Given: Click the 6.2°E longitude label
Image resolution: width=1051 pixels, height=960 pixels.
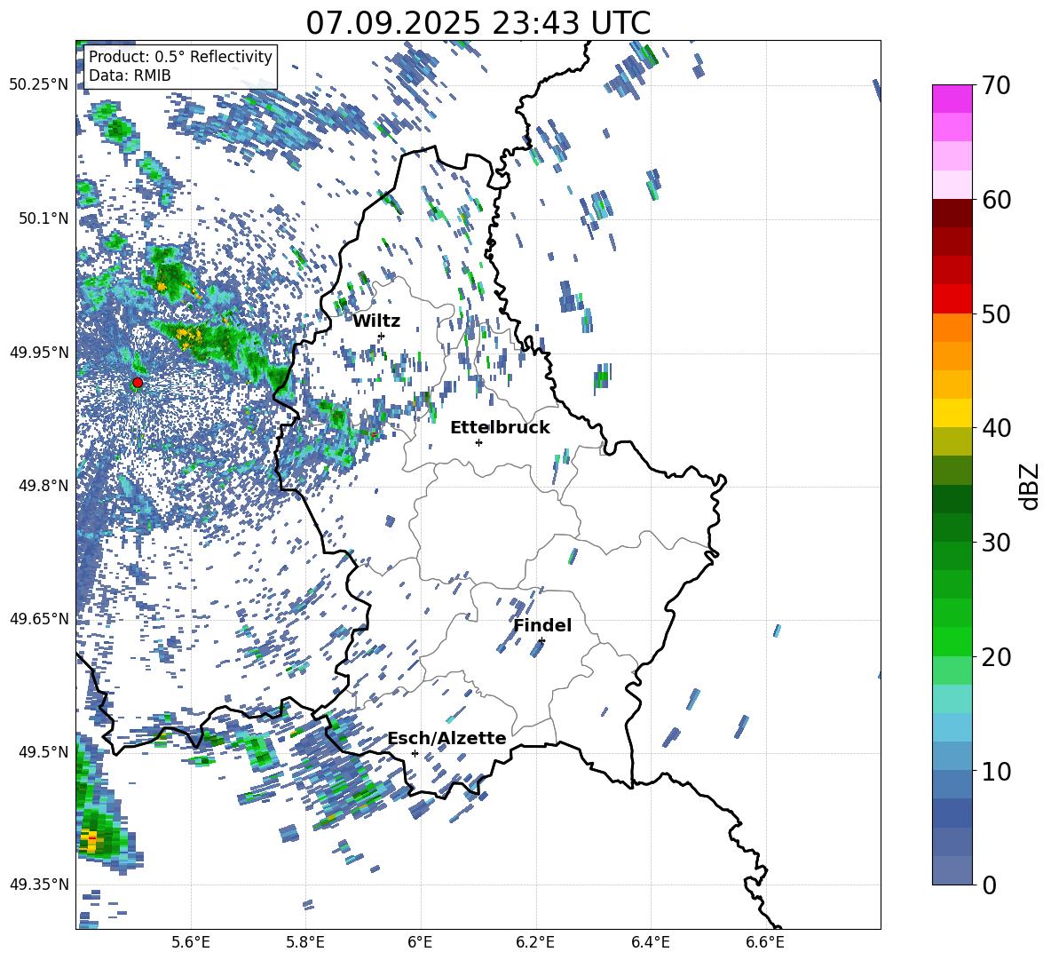Looking at the screenshot, I should 535,943.
